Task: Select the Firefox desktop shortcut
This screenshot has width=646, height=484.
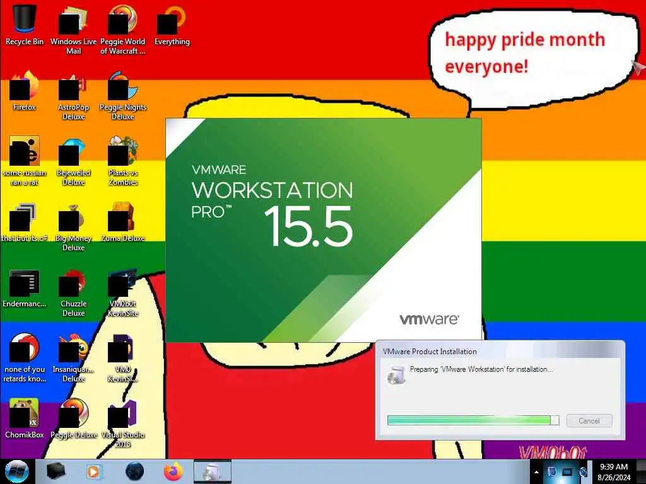Action: (25, 91)
